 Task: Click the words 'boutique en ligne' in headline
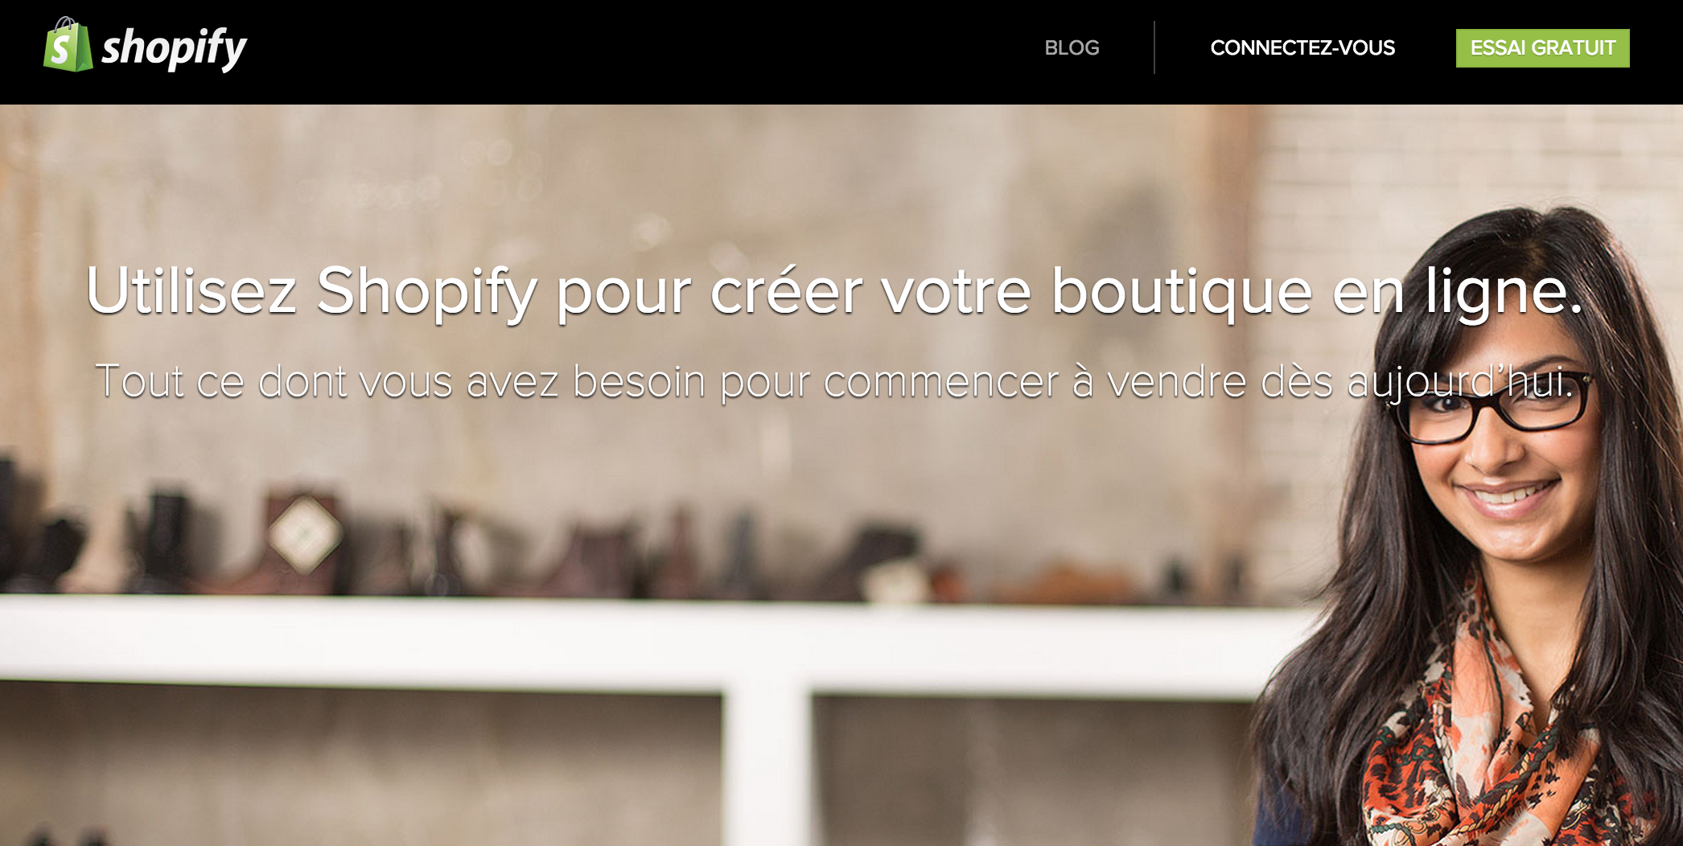coord(1318,291)
